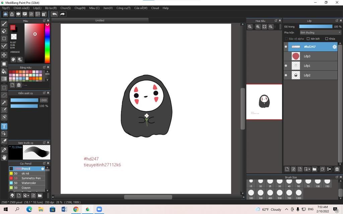Screen dimensions: 343x214
Task: Open settings gear of #hd247 layer
Action: click(335, 47)
